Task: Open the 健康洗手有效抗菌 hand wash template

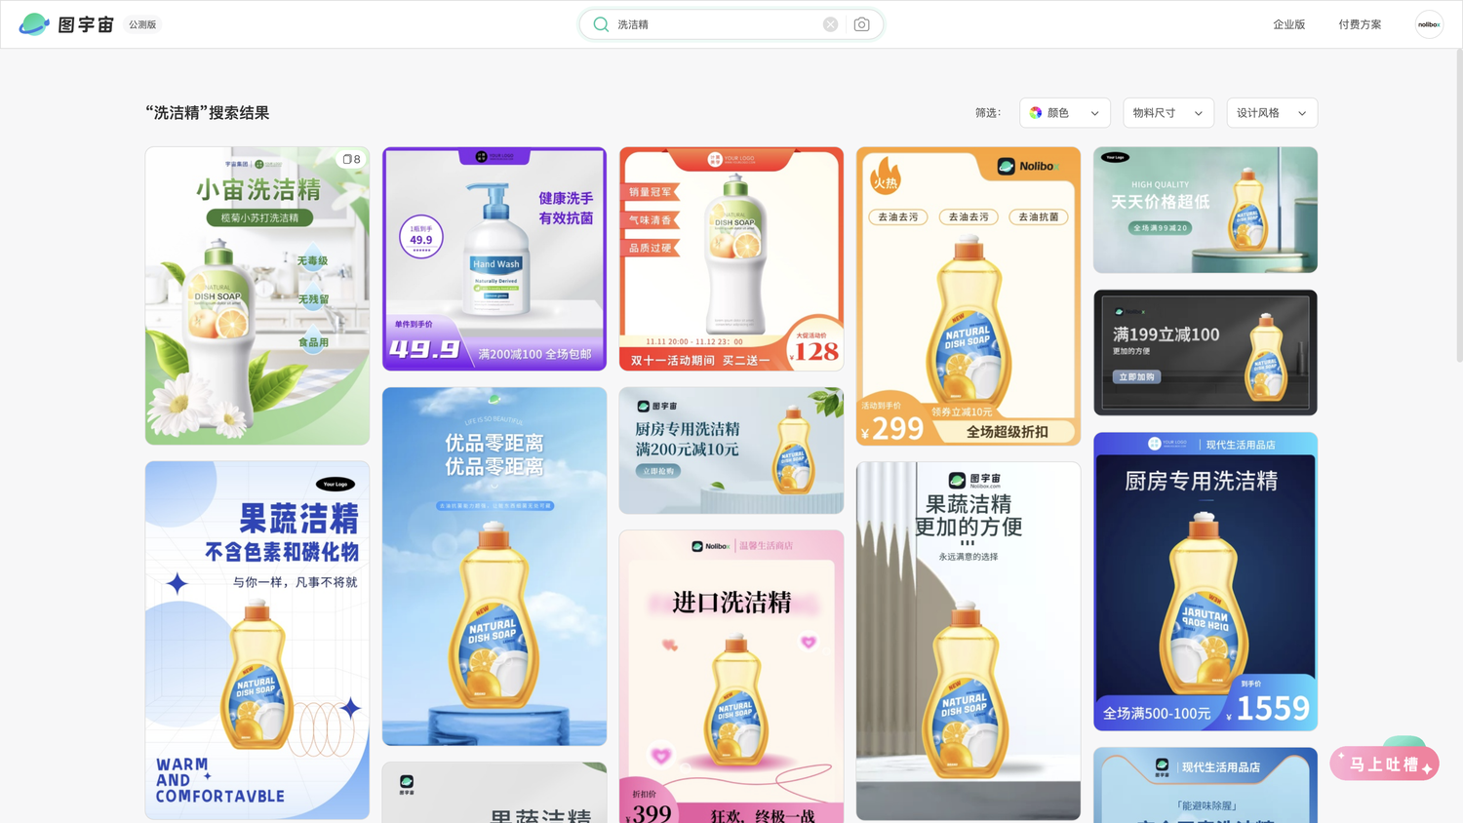Action: point(494,258)
